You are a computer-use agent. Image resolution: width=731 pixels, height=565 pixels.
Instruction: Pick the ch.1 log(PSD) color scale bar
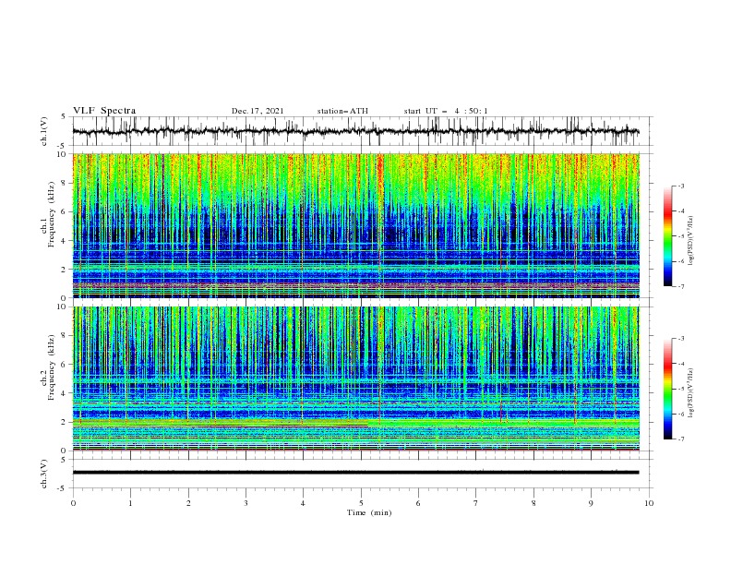click(668, 235)
